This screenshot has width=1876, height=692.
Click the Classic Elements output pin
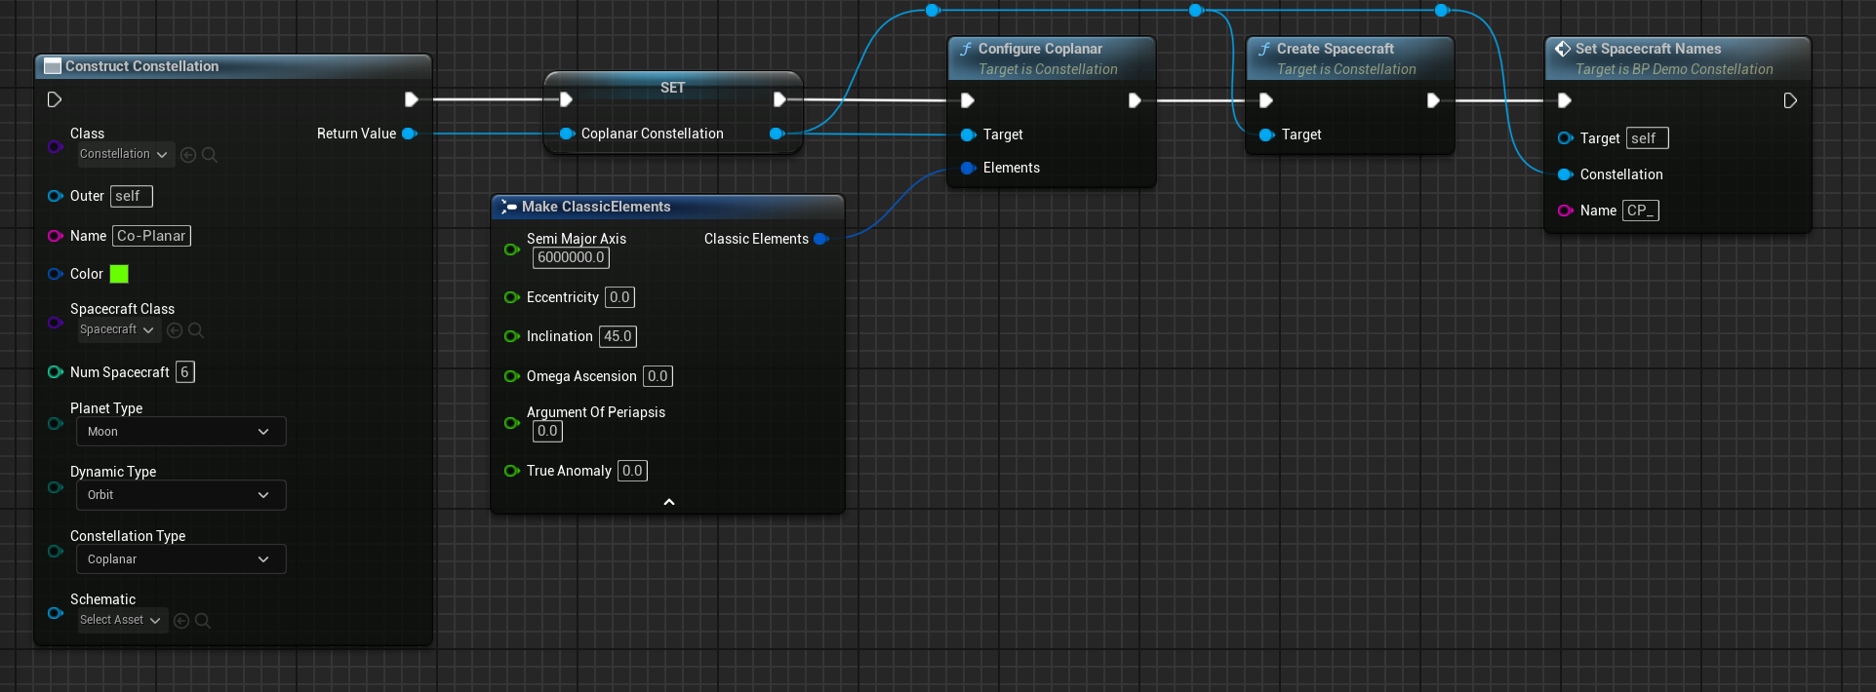click(820, 239)
